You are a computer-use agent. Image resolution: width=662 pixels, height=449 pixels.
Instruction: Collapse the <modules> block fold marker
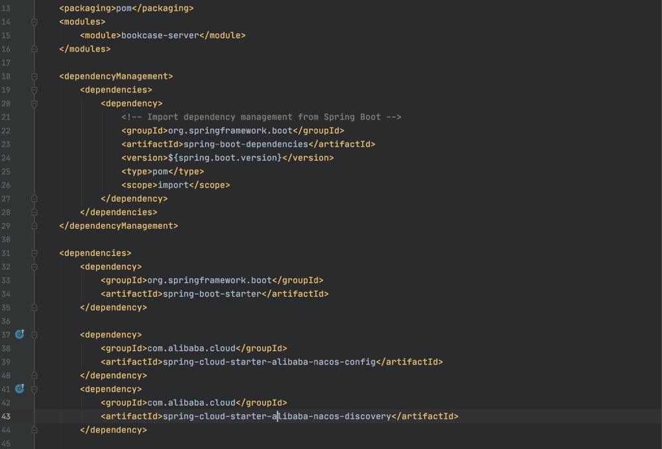tap(34, 22)
